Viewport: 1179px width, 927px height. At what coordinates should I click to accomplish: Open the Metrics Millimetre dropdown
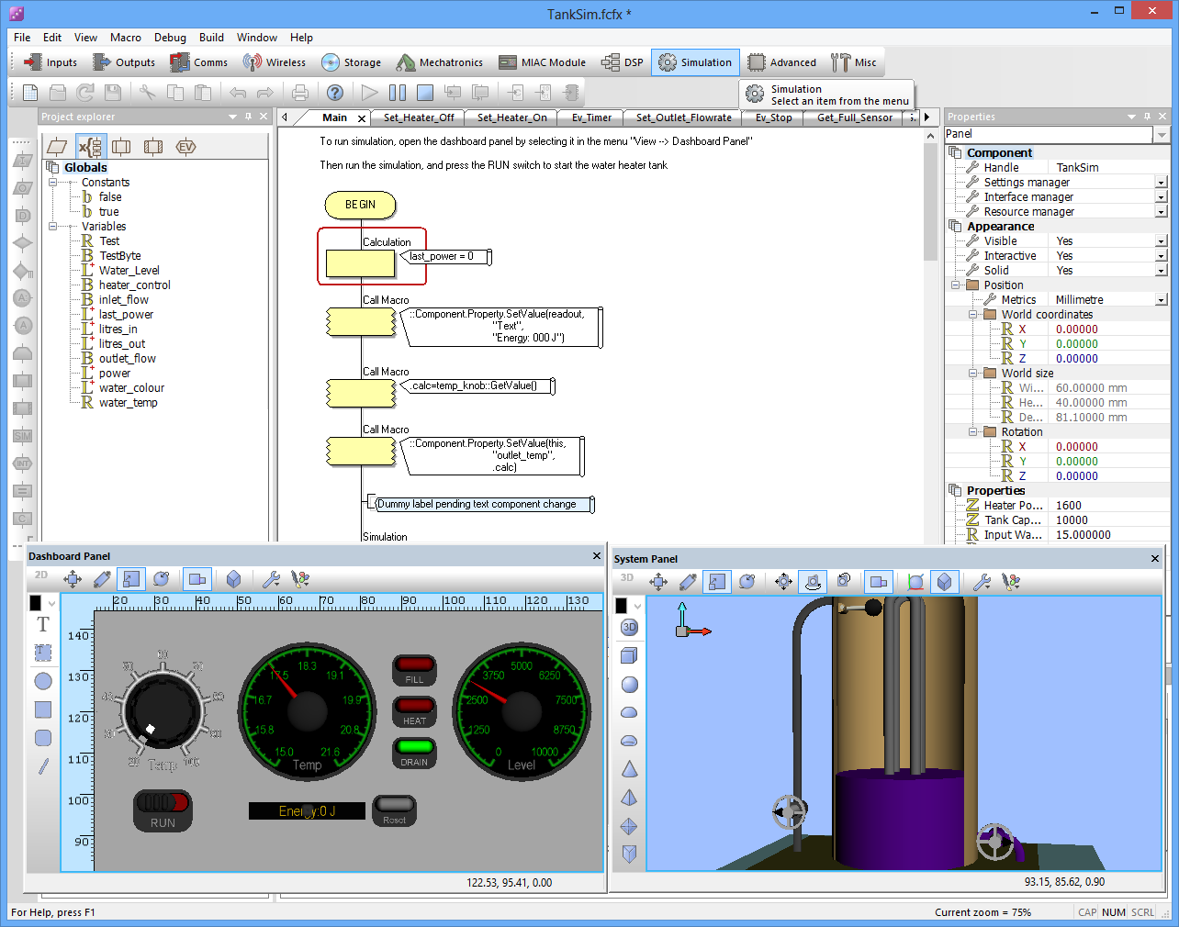[x=1162, y=300]
